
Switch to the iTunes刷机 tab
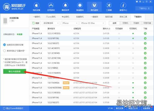point(51,17)
